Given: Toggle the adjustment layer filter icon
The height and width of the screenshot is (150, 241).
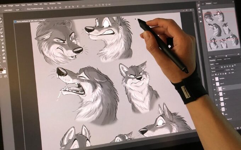Looking at the screenshot, I should pos(225,67).
